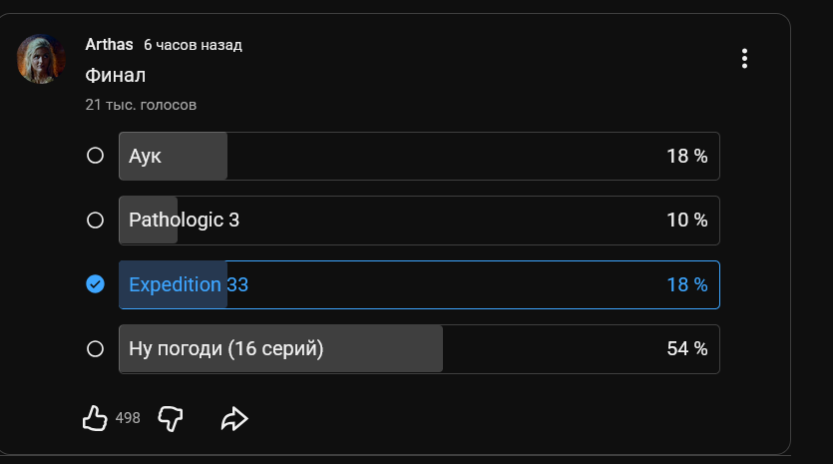Click the thumbs down dislike icon

coord(171,419)
